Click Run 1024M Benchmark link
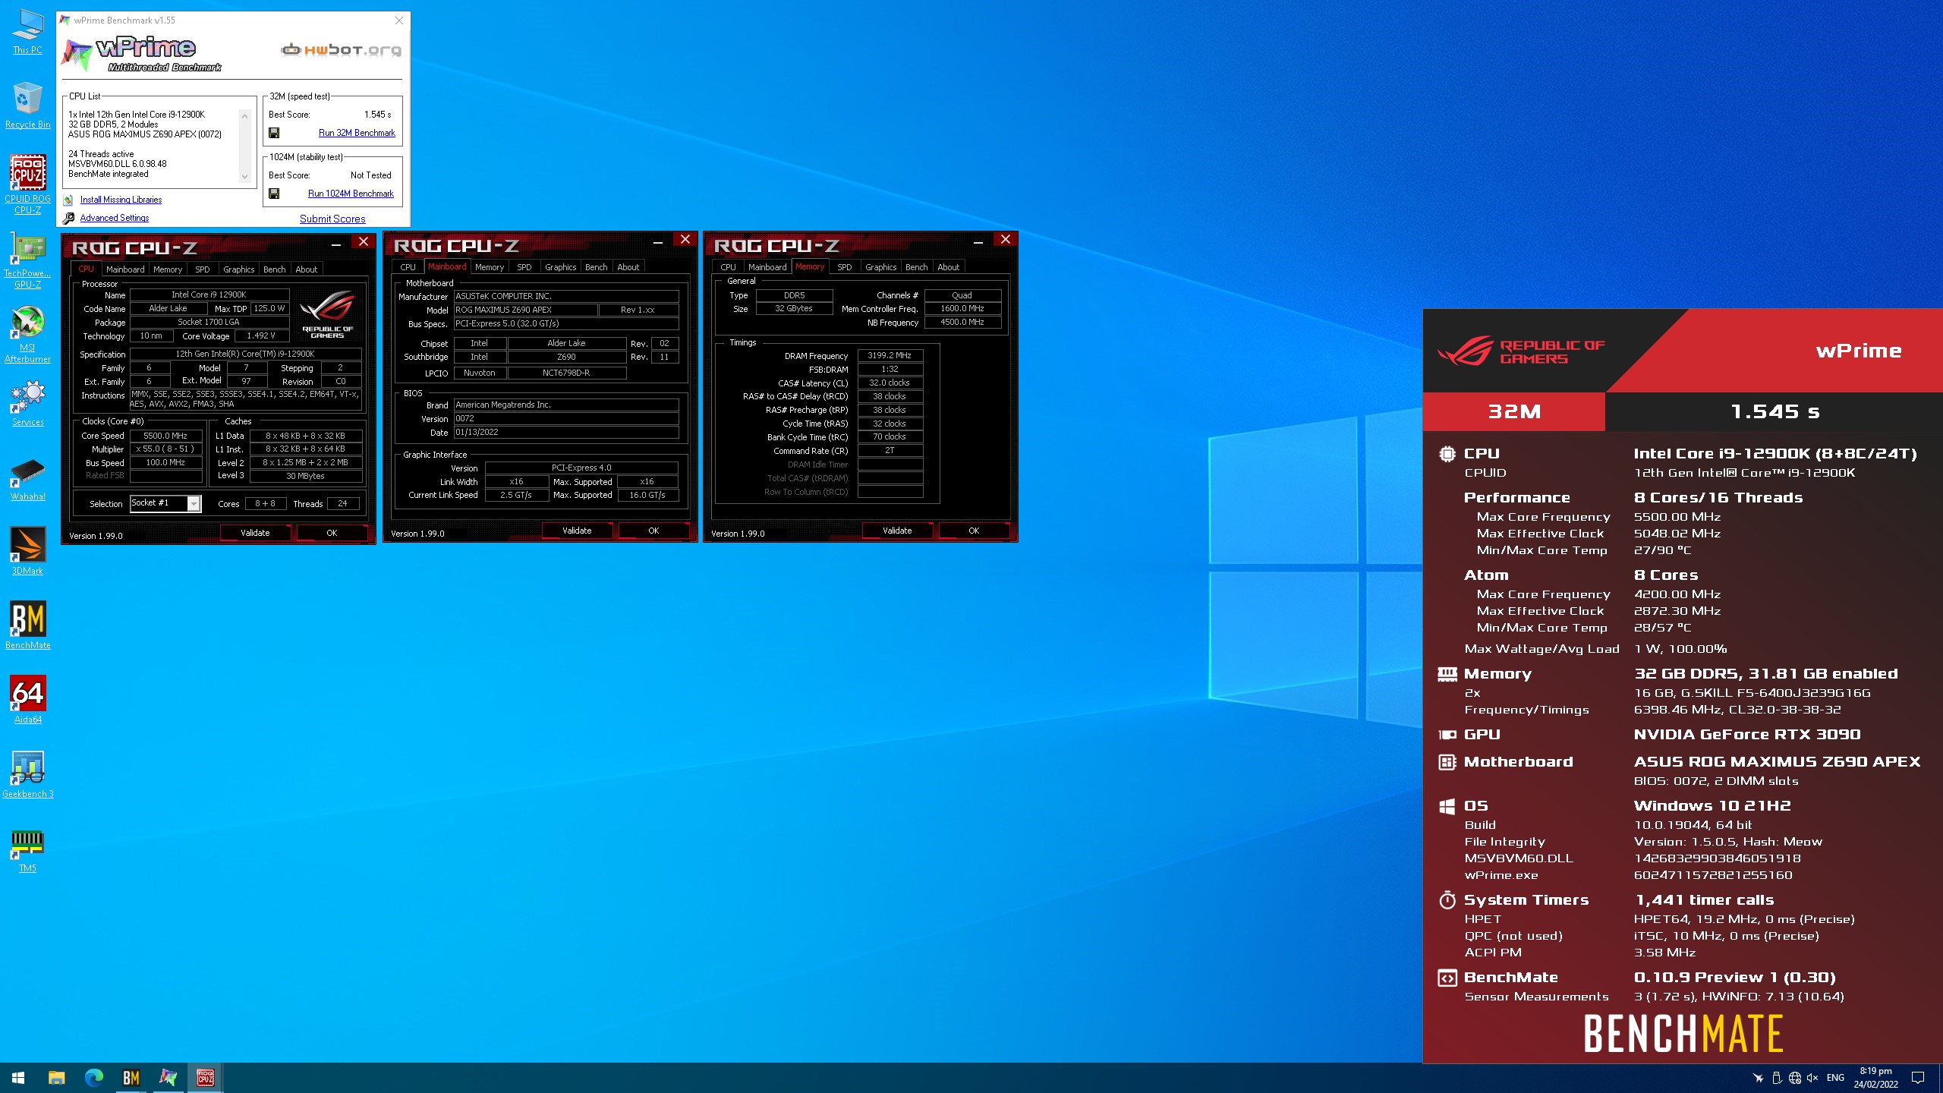The image size is (1943, 1093). (x=351, y=194)
